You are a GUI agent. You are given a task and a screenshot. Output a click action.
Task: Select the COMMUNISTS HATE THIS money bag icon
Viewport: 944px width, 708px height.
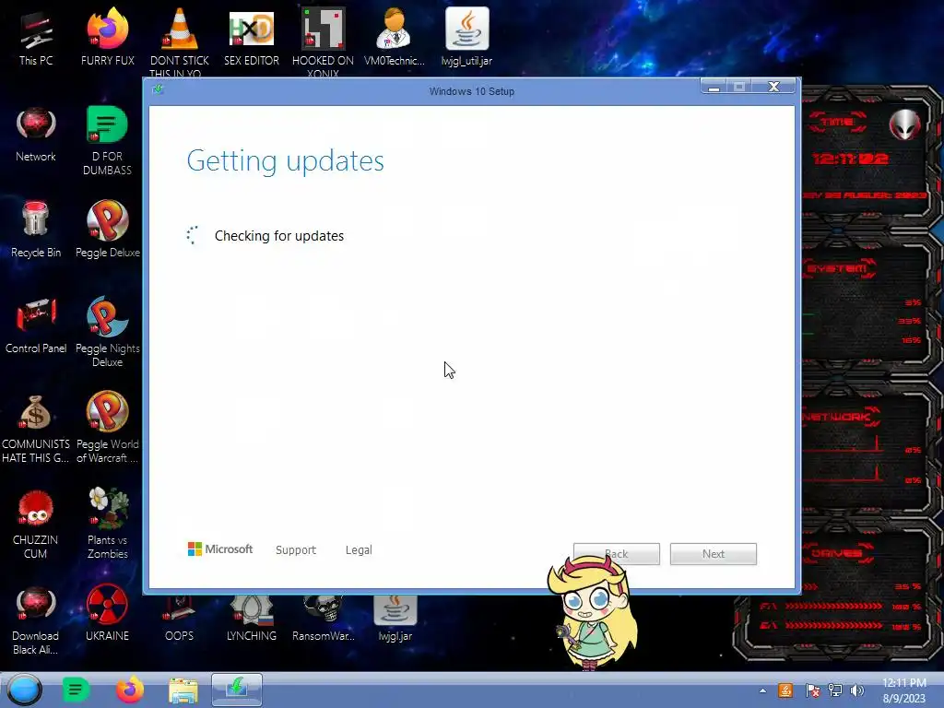(36, 428)
